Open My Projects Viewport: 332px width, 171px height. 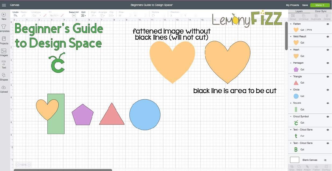[x=292, y=5]
